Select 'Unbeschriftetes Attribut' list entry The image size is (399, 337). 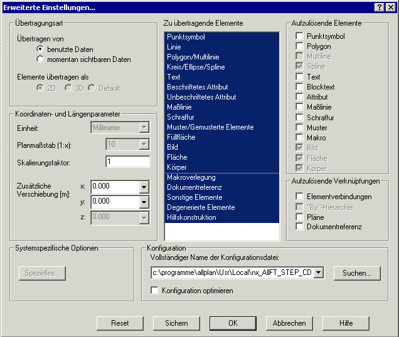(222, 97)
